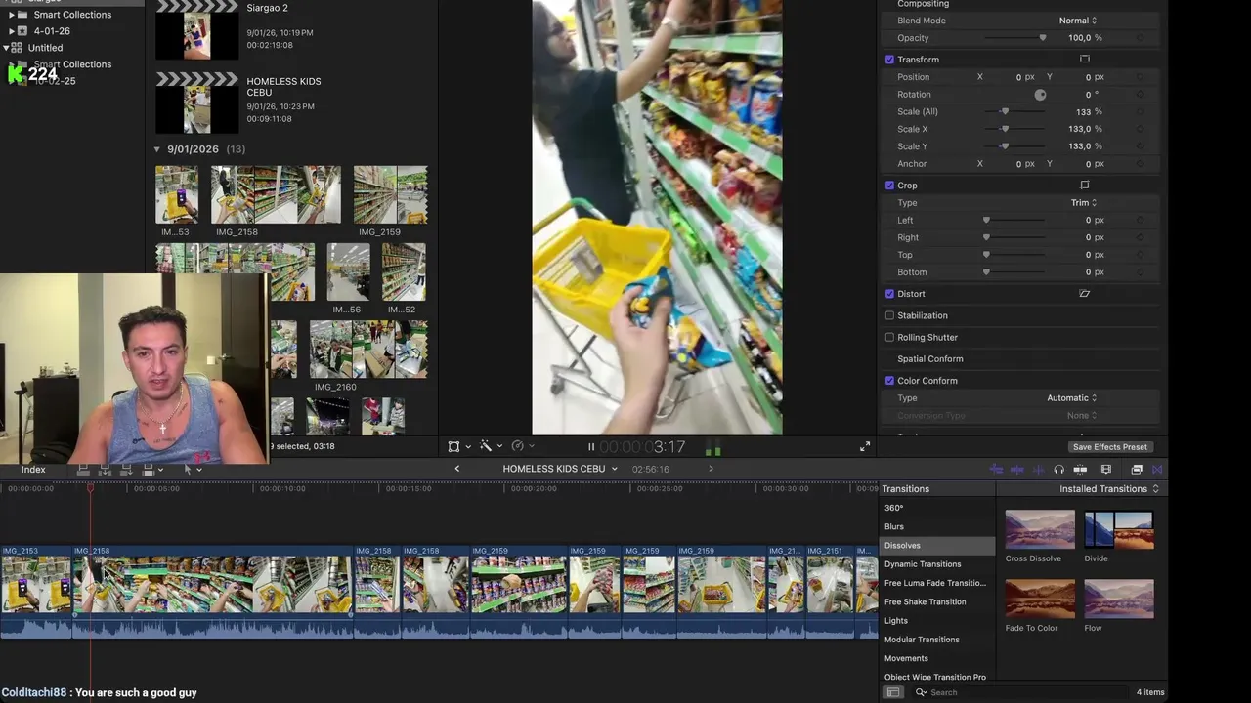
Task: Click connect clip to primary storyline icon
Action: coord(83,470)
